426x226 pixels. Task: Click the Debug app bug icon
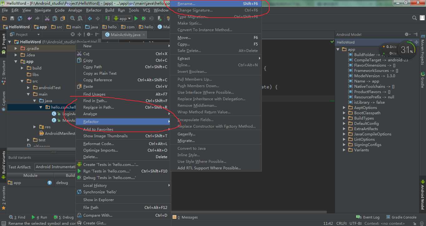(x=144, y=19)
